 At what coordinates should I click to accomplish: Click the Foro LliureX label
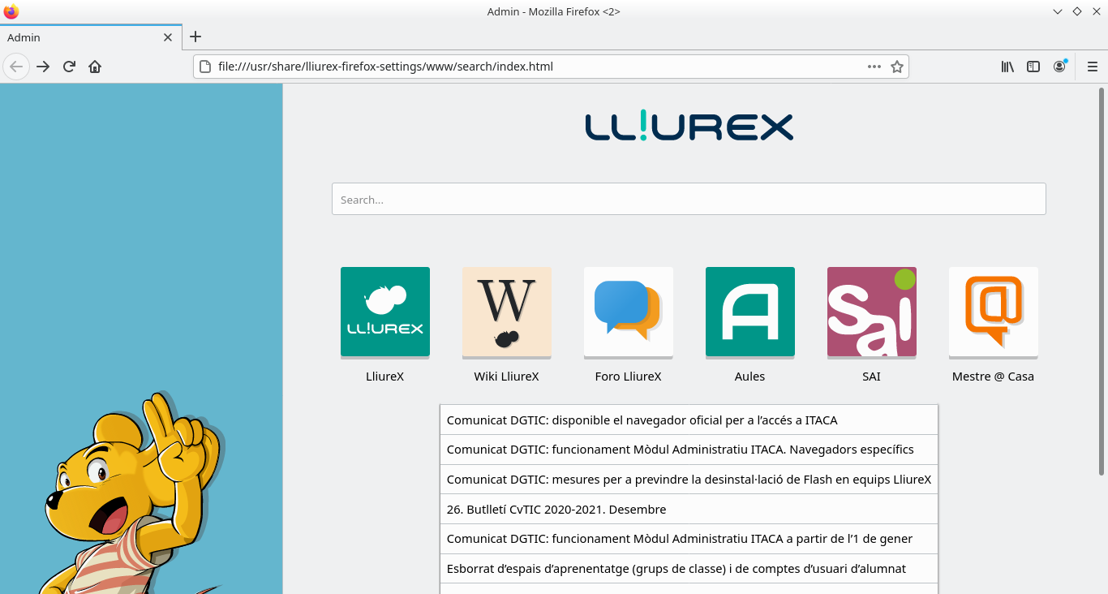click(x=629, y=377)
